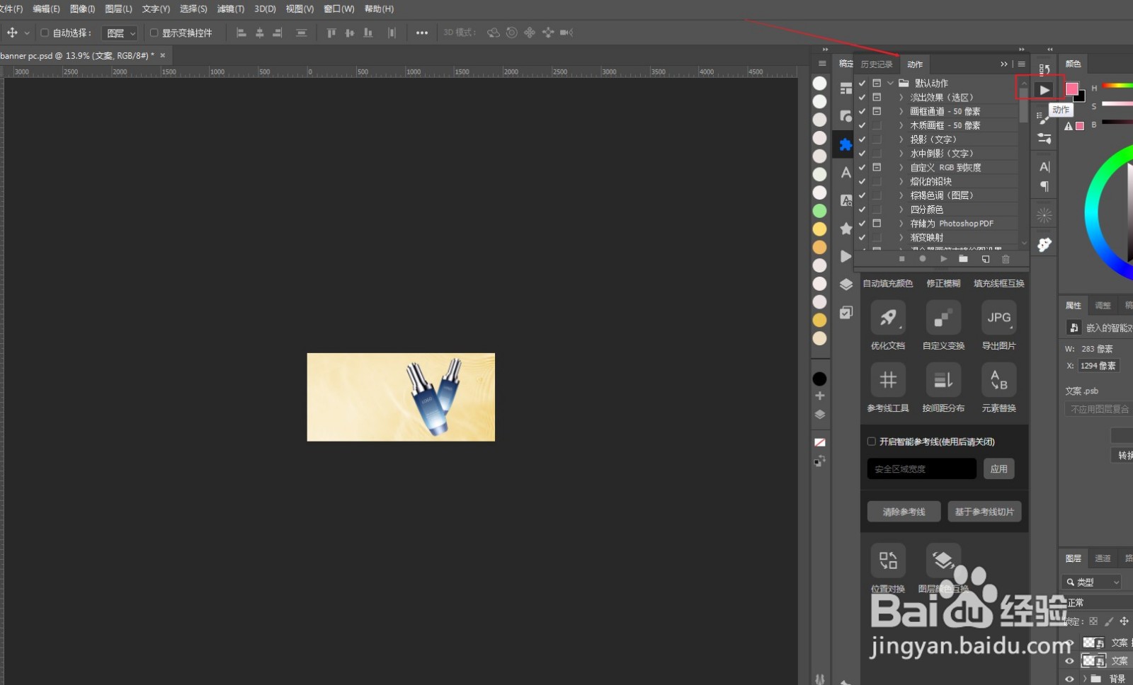The height and width of the screenshot is (685, 1133).
Task: Click play selection at Actions panel bottom
Action: [943, 259]
